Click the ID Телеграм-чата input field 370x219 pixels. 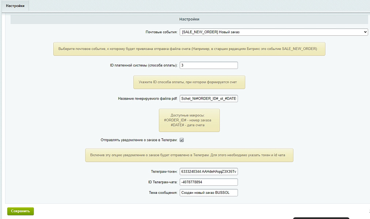[209, 182]
